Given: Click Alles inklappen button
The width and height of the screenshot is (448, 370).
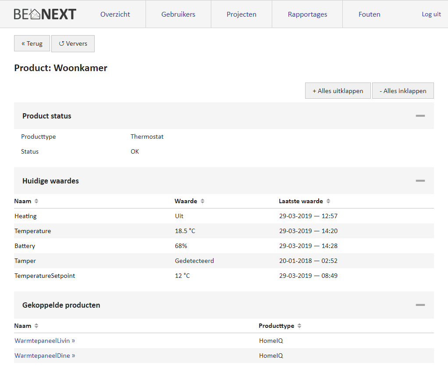Looking at the screenshot, I should (x=403, y=91).
